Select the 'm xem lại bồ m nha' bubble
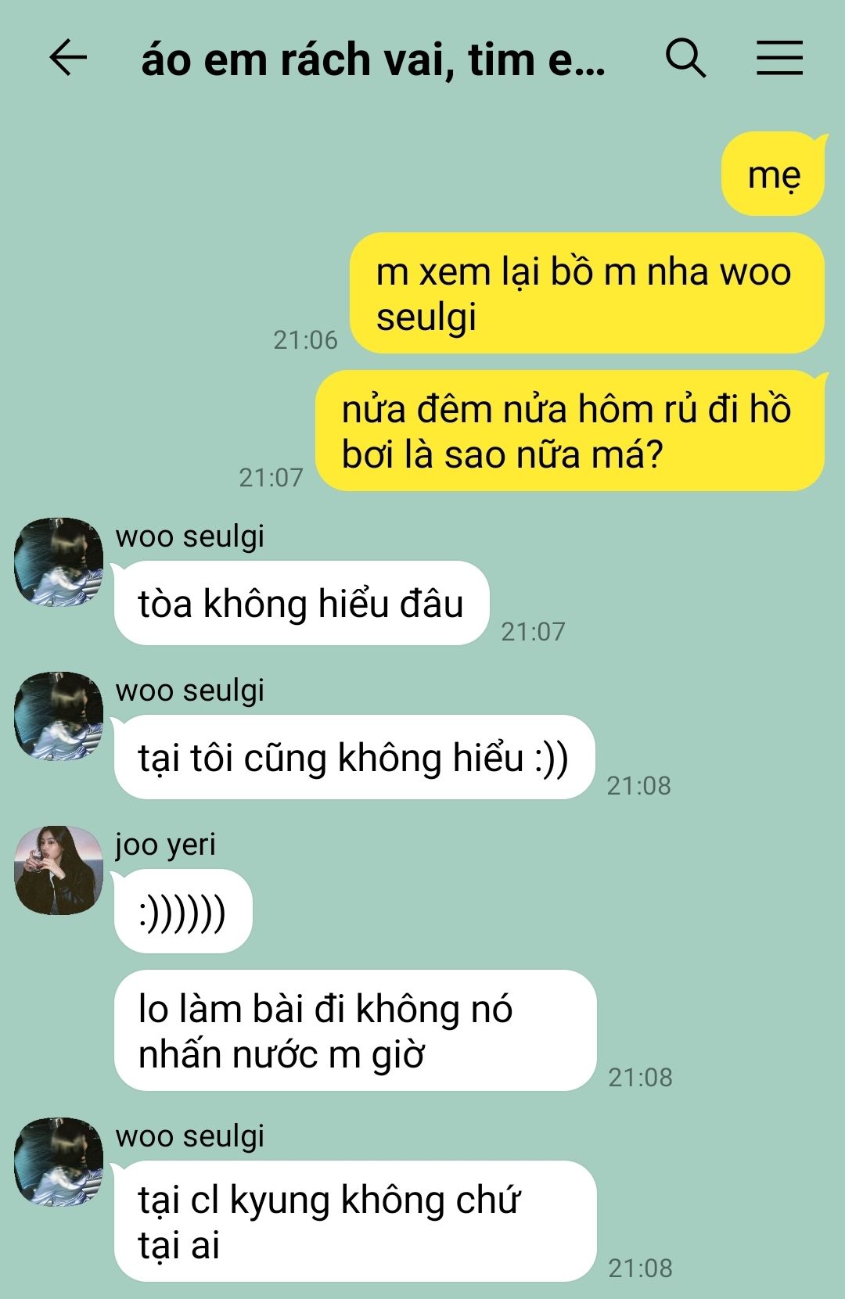 coord(587,293)
